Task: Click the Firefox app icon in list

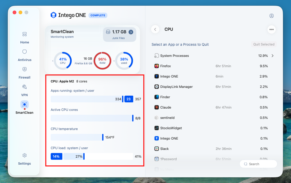Action: click(157, 66)
